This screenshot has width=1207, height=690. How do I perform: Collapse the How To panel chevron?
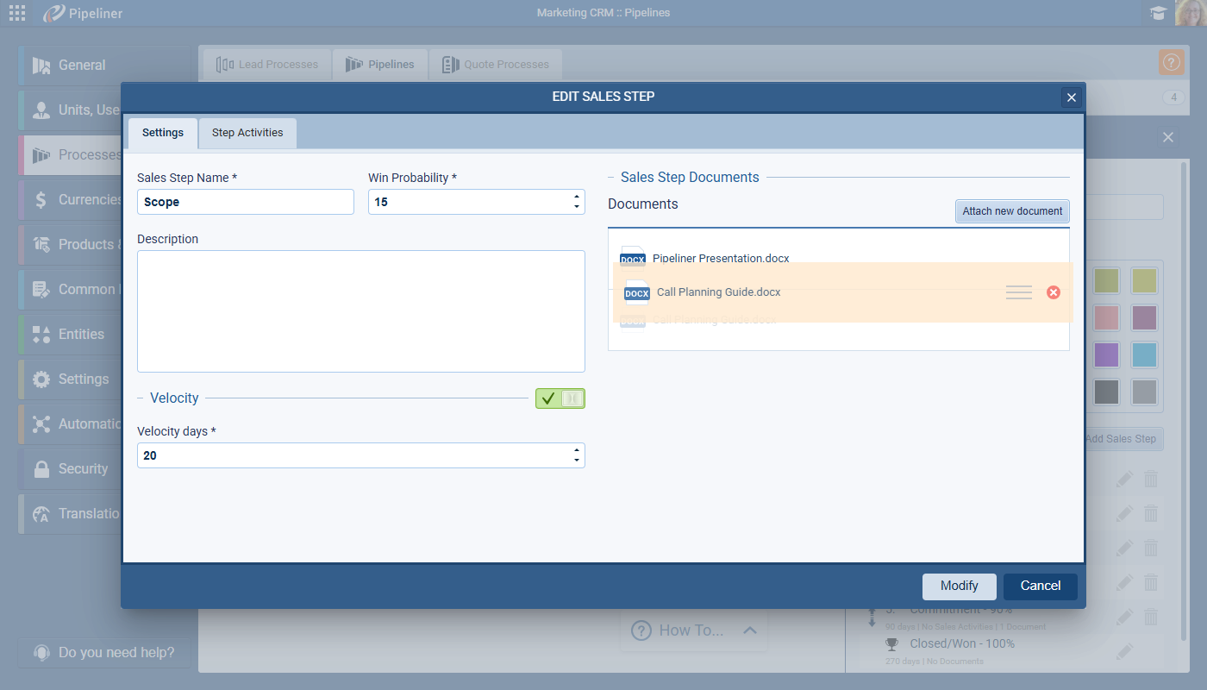pos(749,630)
